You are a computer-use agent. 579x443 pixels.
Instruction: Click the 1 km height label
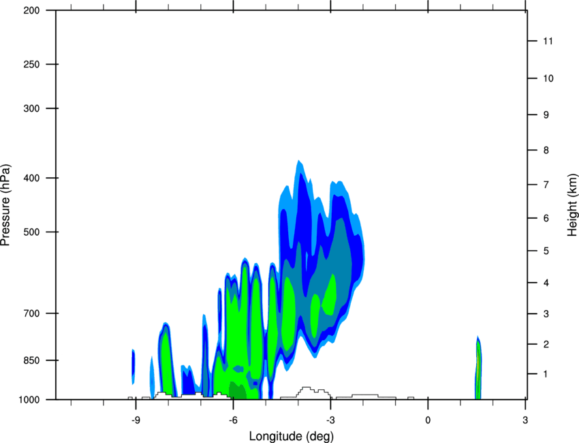pos(546,374)
